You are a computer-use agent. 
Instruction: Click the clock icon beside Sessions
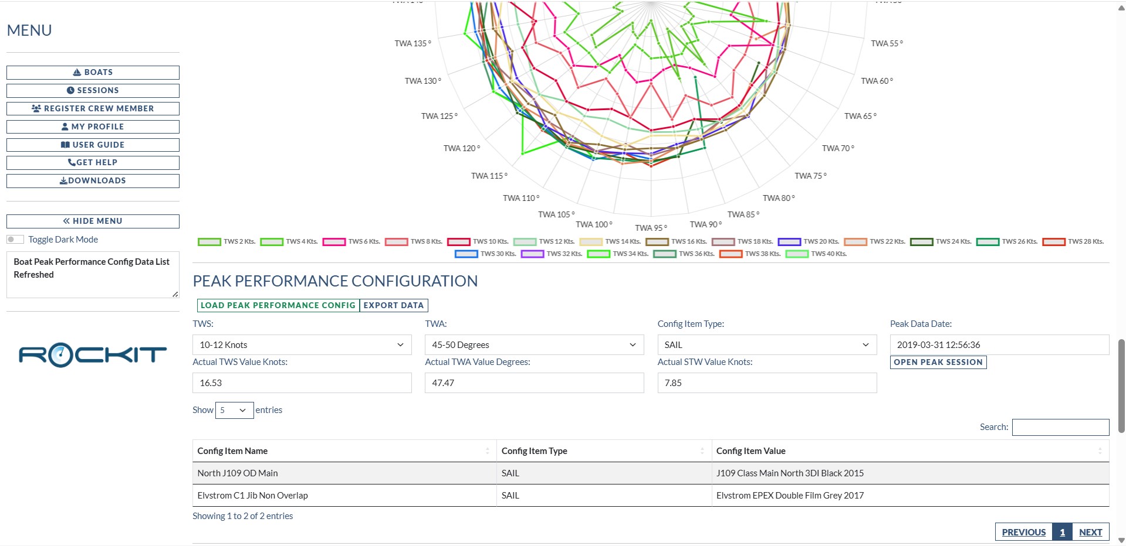[70, 91]
